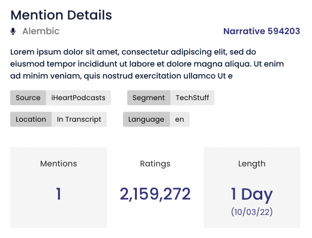312x238 pixels.
Task: Click the Lorem ipsum transcript excerpt
Action: 147,64
